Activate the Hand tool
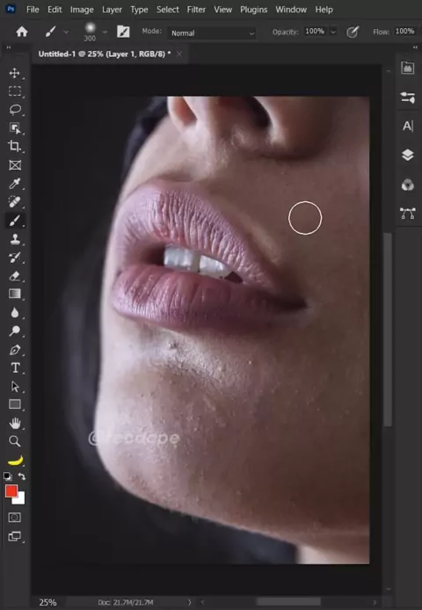 point(15,423)
